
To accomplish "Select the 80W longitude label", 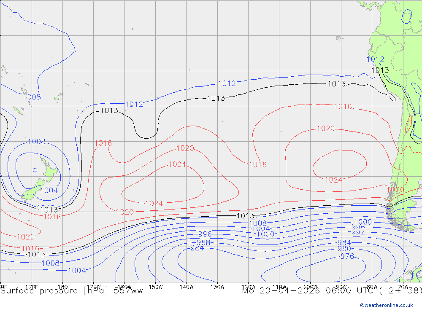I will click(372, 287).
